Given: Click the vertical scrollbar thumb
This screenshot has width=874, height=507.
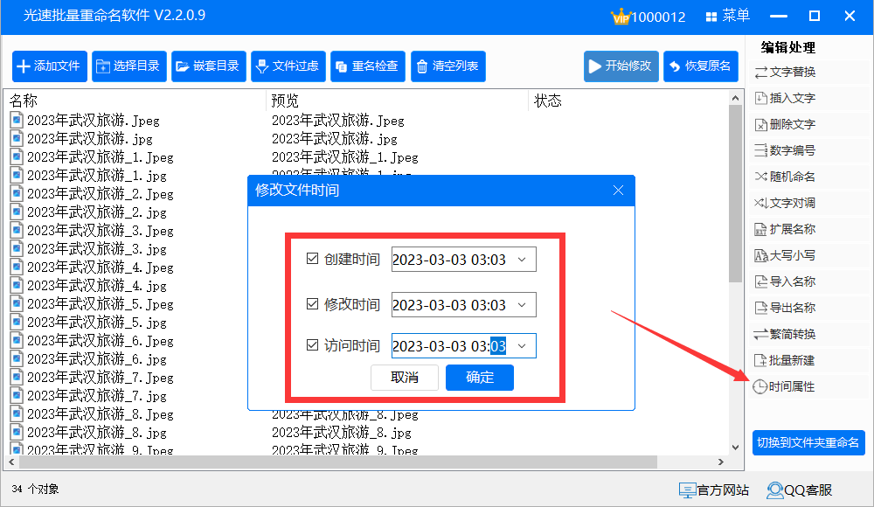Looking at the screenshot, I should click(x=735, y=193).
